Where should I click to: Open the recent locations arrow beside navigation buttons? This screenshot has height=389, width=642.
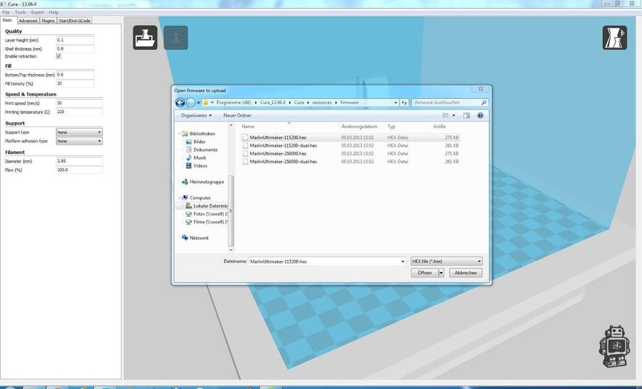tap(198, 103)
